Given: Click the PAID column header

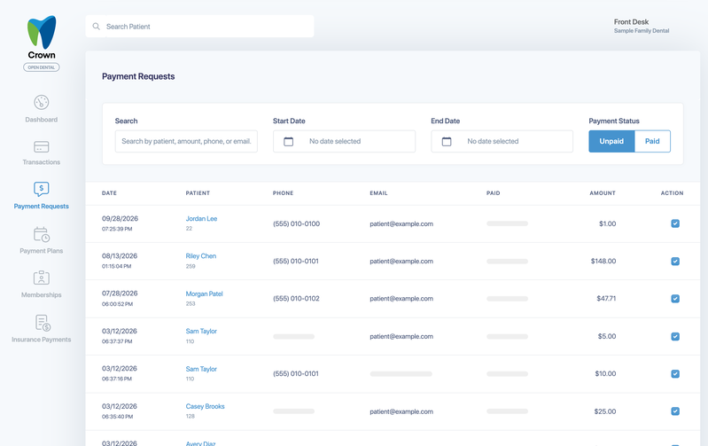Looking at the screenshot, I should click(x=493, y=193).
